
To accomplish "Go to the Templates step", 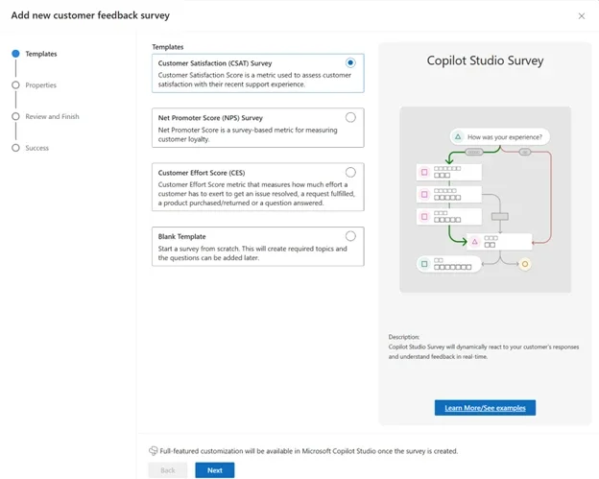I will click(x=40, y=54).
